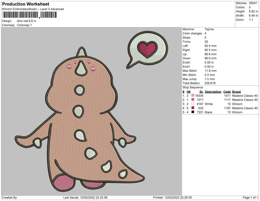Click the 'Right:' label
The height and width of the screenshot is (201, 260).
186,50
